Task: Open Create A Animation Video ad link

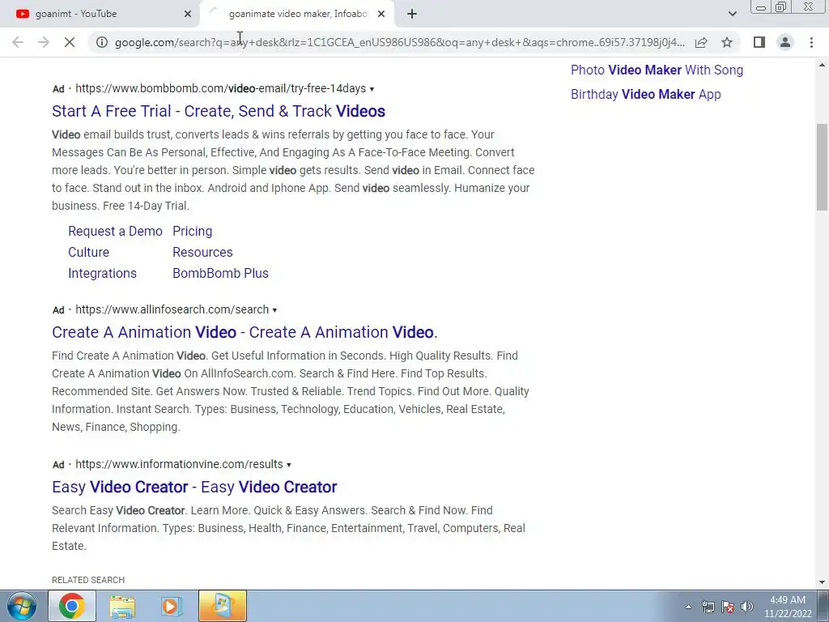Action: (x=244, y=332)
